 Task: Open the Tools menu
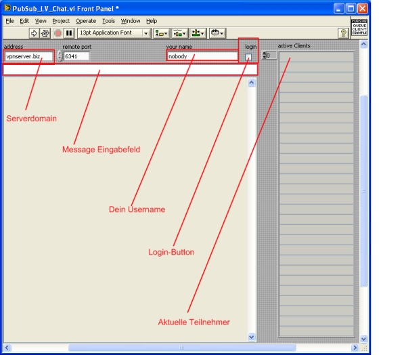pyautogui.click(x=108, y=21)
